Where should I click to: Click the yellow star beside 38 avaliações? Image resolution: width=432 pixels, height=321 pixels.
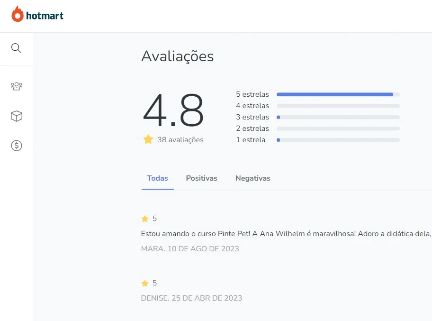click(148, 139)
